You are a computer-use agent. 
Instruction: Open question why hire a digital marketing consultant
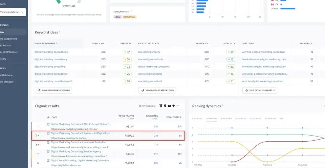click(x=263, y=52)
